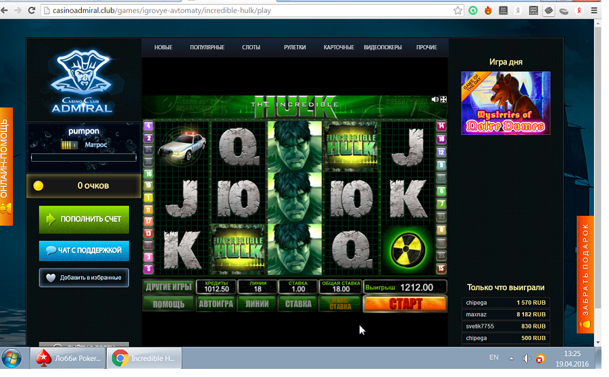
Task: Select payline 15 indicator on right side
Action: coord(441,268)
